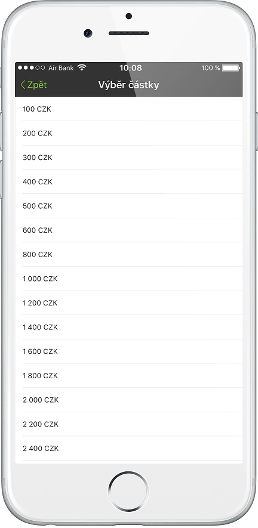Select the 800 CZK row
This screenshot has height=528, width=258.
click(129, 255)
